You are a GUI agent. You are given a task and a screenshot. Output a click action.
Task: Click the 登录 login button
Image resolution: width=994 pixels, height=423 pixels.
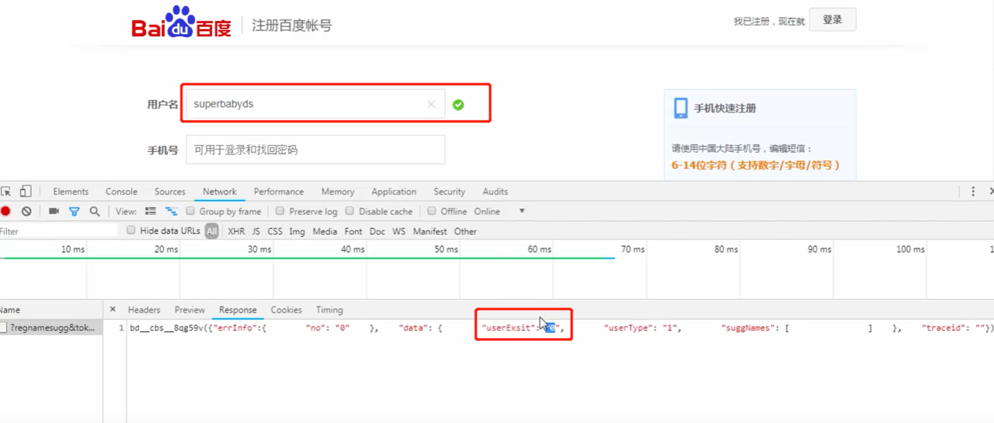click(x=832, y=20)
